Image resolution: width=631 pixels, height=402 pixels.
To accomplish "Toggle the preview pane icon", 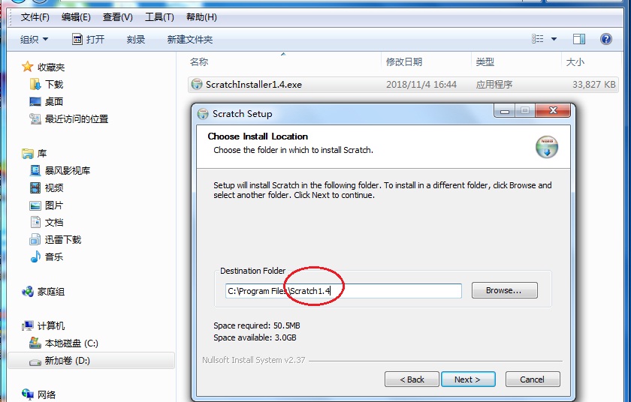I will [579, 39].
